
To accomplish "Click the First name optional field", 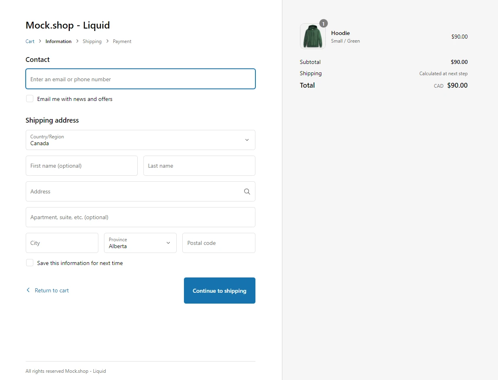I will click(x=81, y=165).
